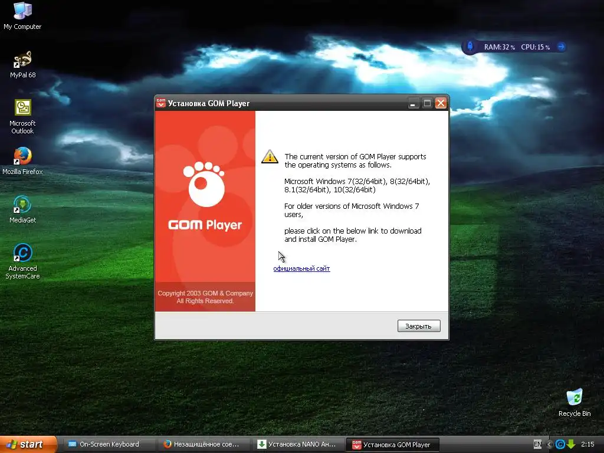604x453 pixels.
Task: Click the yellow warning triangle icon
Action: [270, 157]
